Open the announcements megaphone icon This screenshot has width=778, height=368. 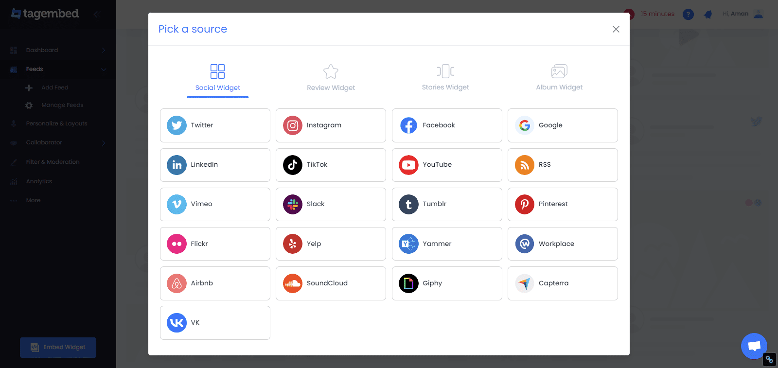[708, 15]
